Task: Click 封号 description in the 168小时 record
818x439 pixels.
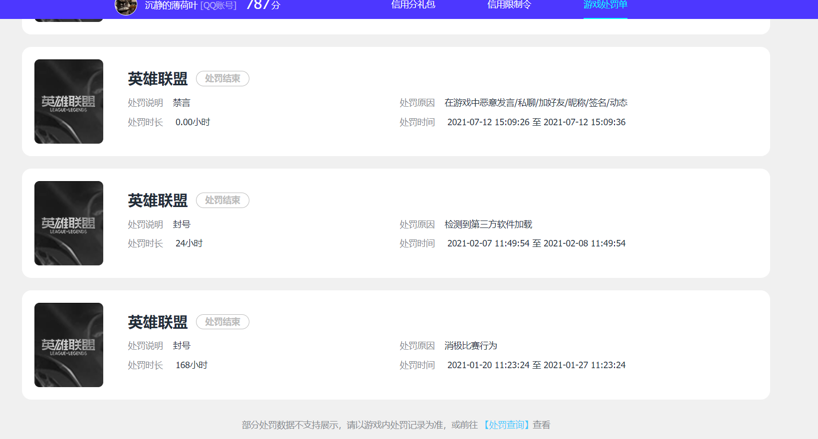Action: pyautogui.click(x=182, y=346)
